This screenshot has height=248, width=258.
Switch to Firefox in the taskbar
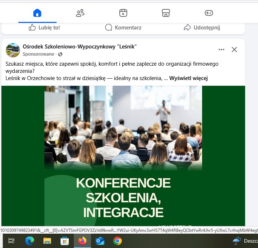(x=82, y=241)
